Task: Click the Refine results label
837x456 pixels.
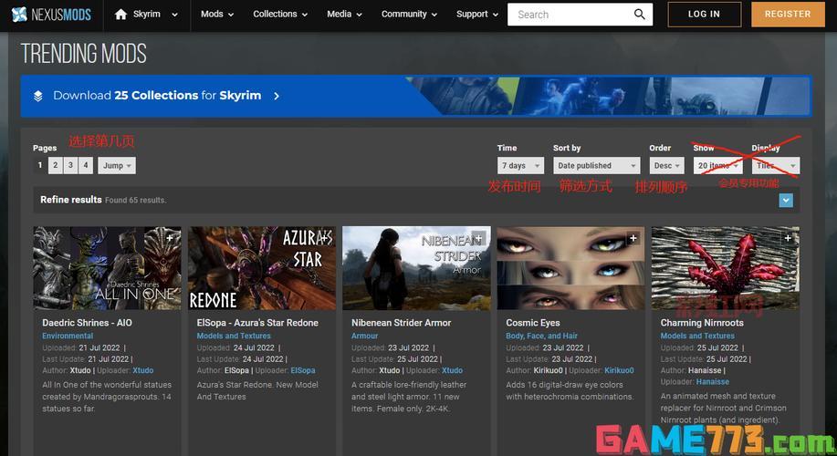Action: pyautogui.click(x=71, y=200)
